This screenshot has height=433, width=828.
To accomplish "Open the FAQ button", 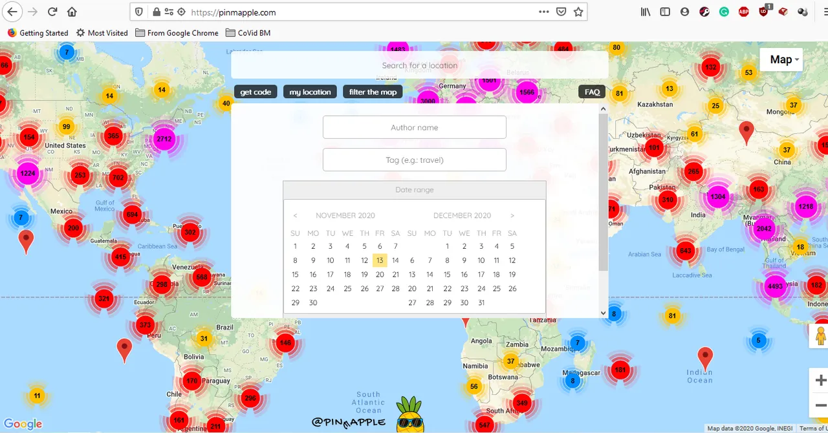I will point(592,92).
